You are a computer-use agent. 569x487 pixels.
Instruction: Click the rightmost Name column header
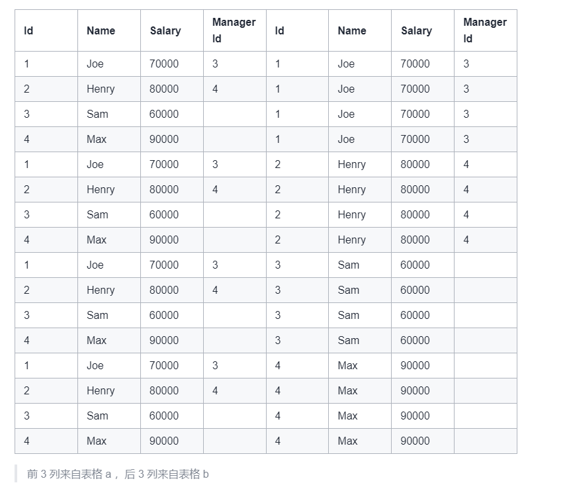pyautogui.click(x=351, y=30)
